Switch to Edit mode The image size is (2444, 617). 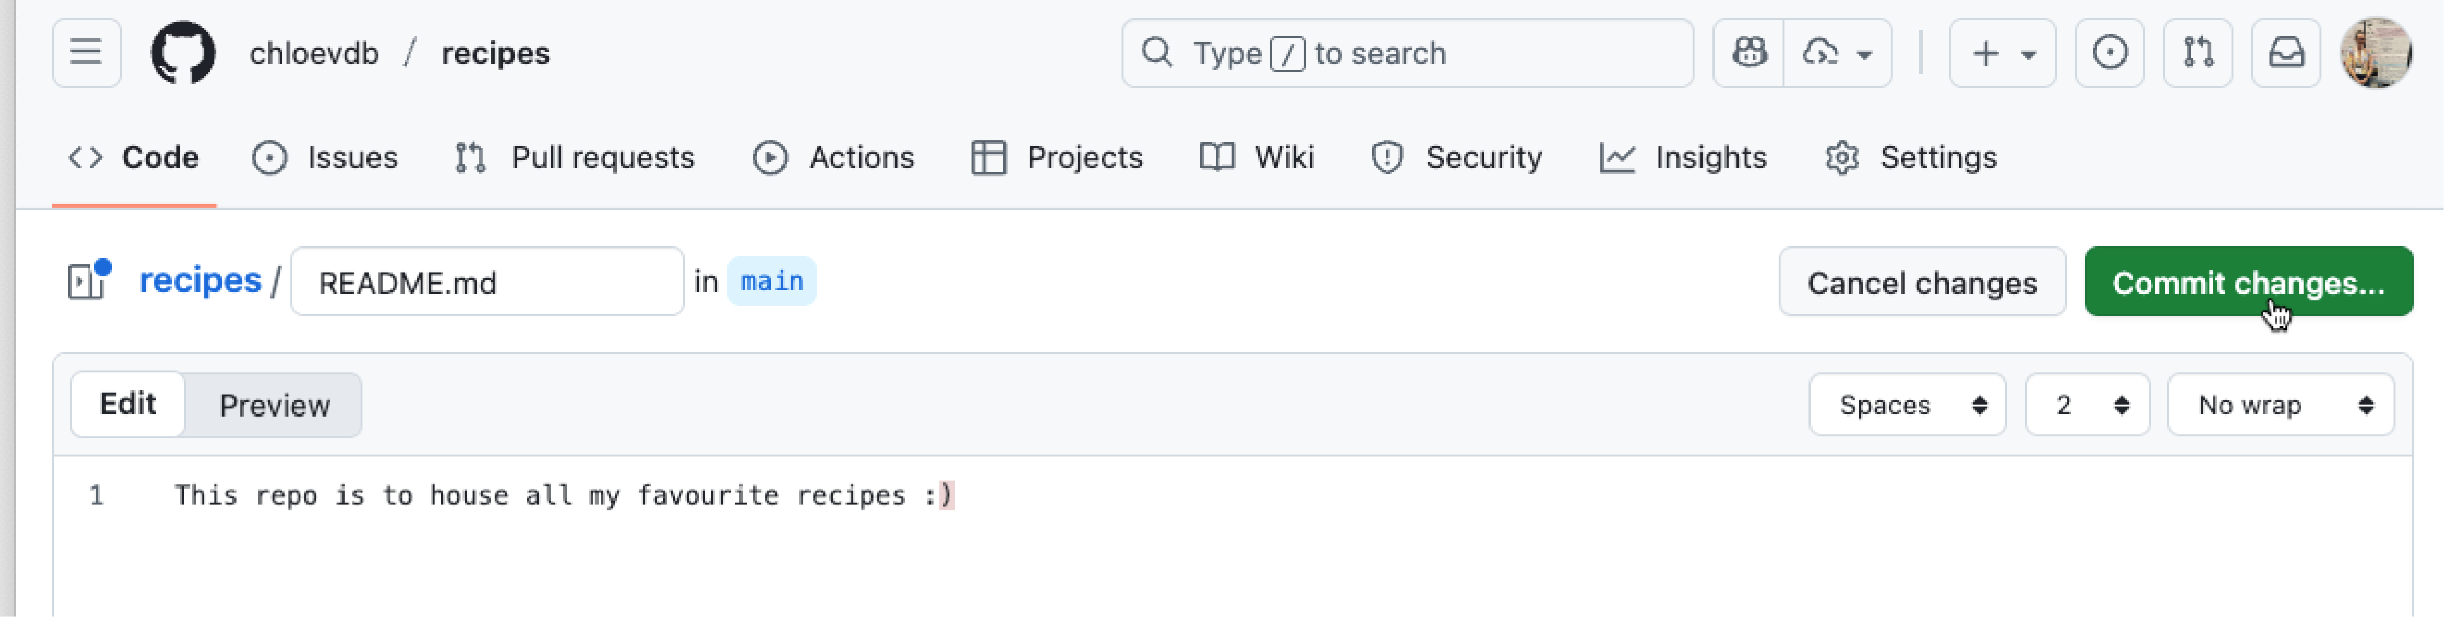click(128, 405)
